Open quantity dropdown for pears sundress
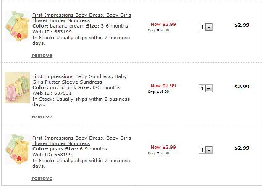This screenshot has width=262, height=186. point(206,150)
